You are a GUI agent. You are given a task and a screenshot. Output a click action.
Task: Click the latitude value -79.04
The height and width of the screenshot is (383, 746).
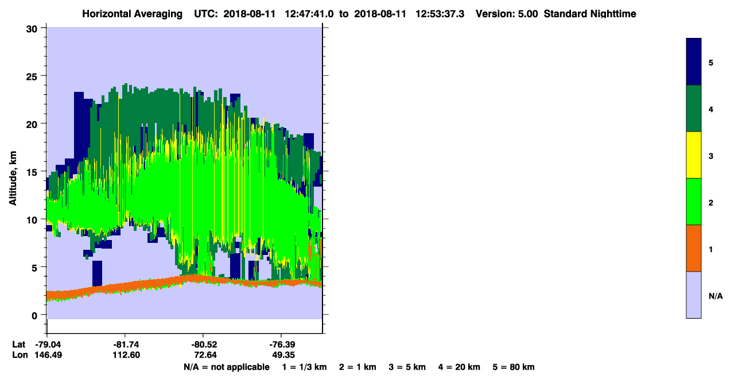(48, 345)
